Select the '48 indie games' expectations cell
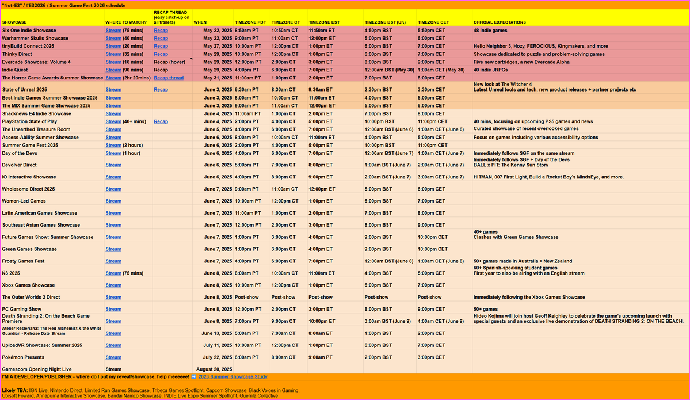690x400 pixels. (x=581, y=31)
